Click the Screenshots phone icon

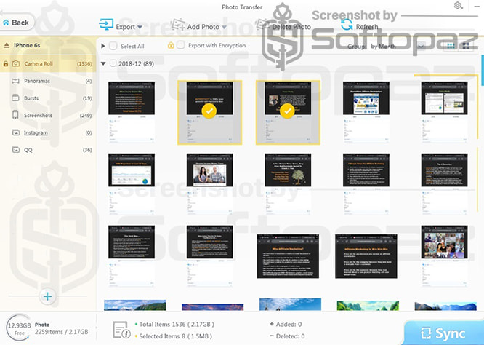[x=15, y=115]
